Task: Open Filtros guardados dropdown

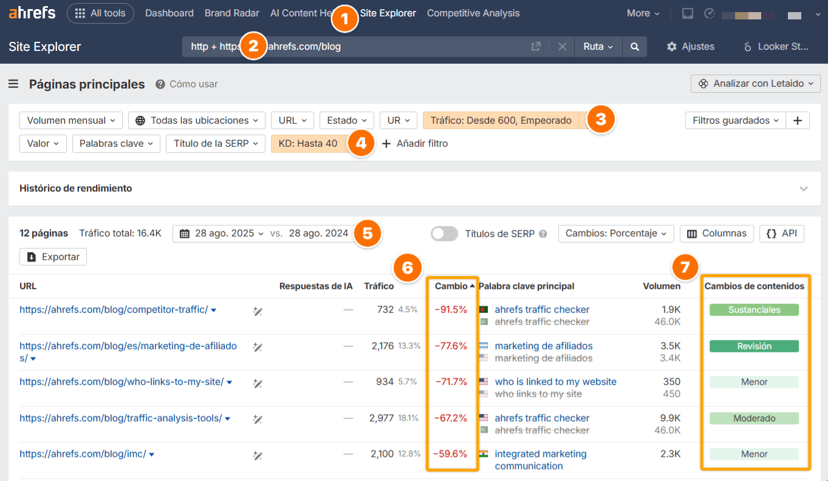Action: click(x=736, y=120)
